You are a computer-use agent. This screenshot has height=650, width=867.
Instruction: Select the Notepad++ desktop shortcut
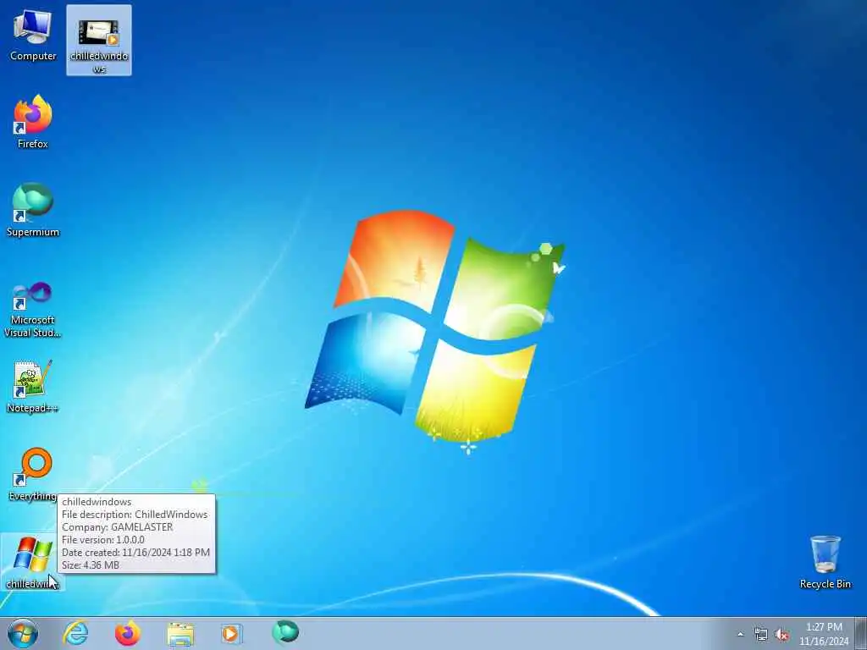(33, 387)
